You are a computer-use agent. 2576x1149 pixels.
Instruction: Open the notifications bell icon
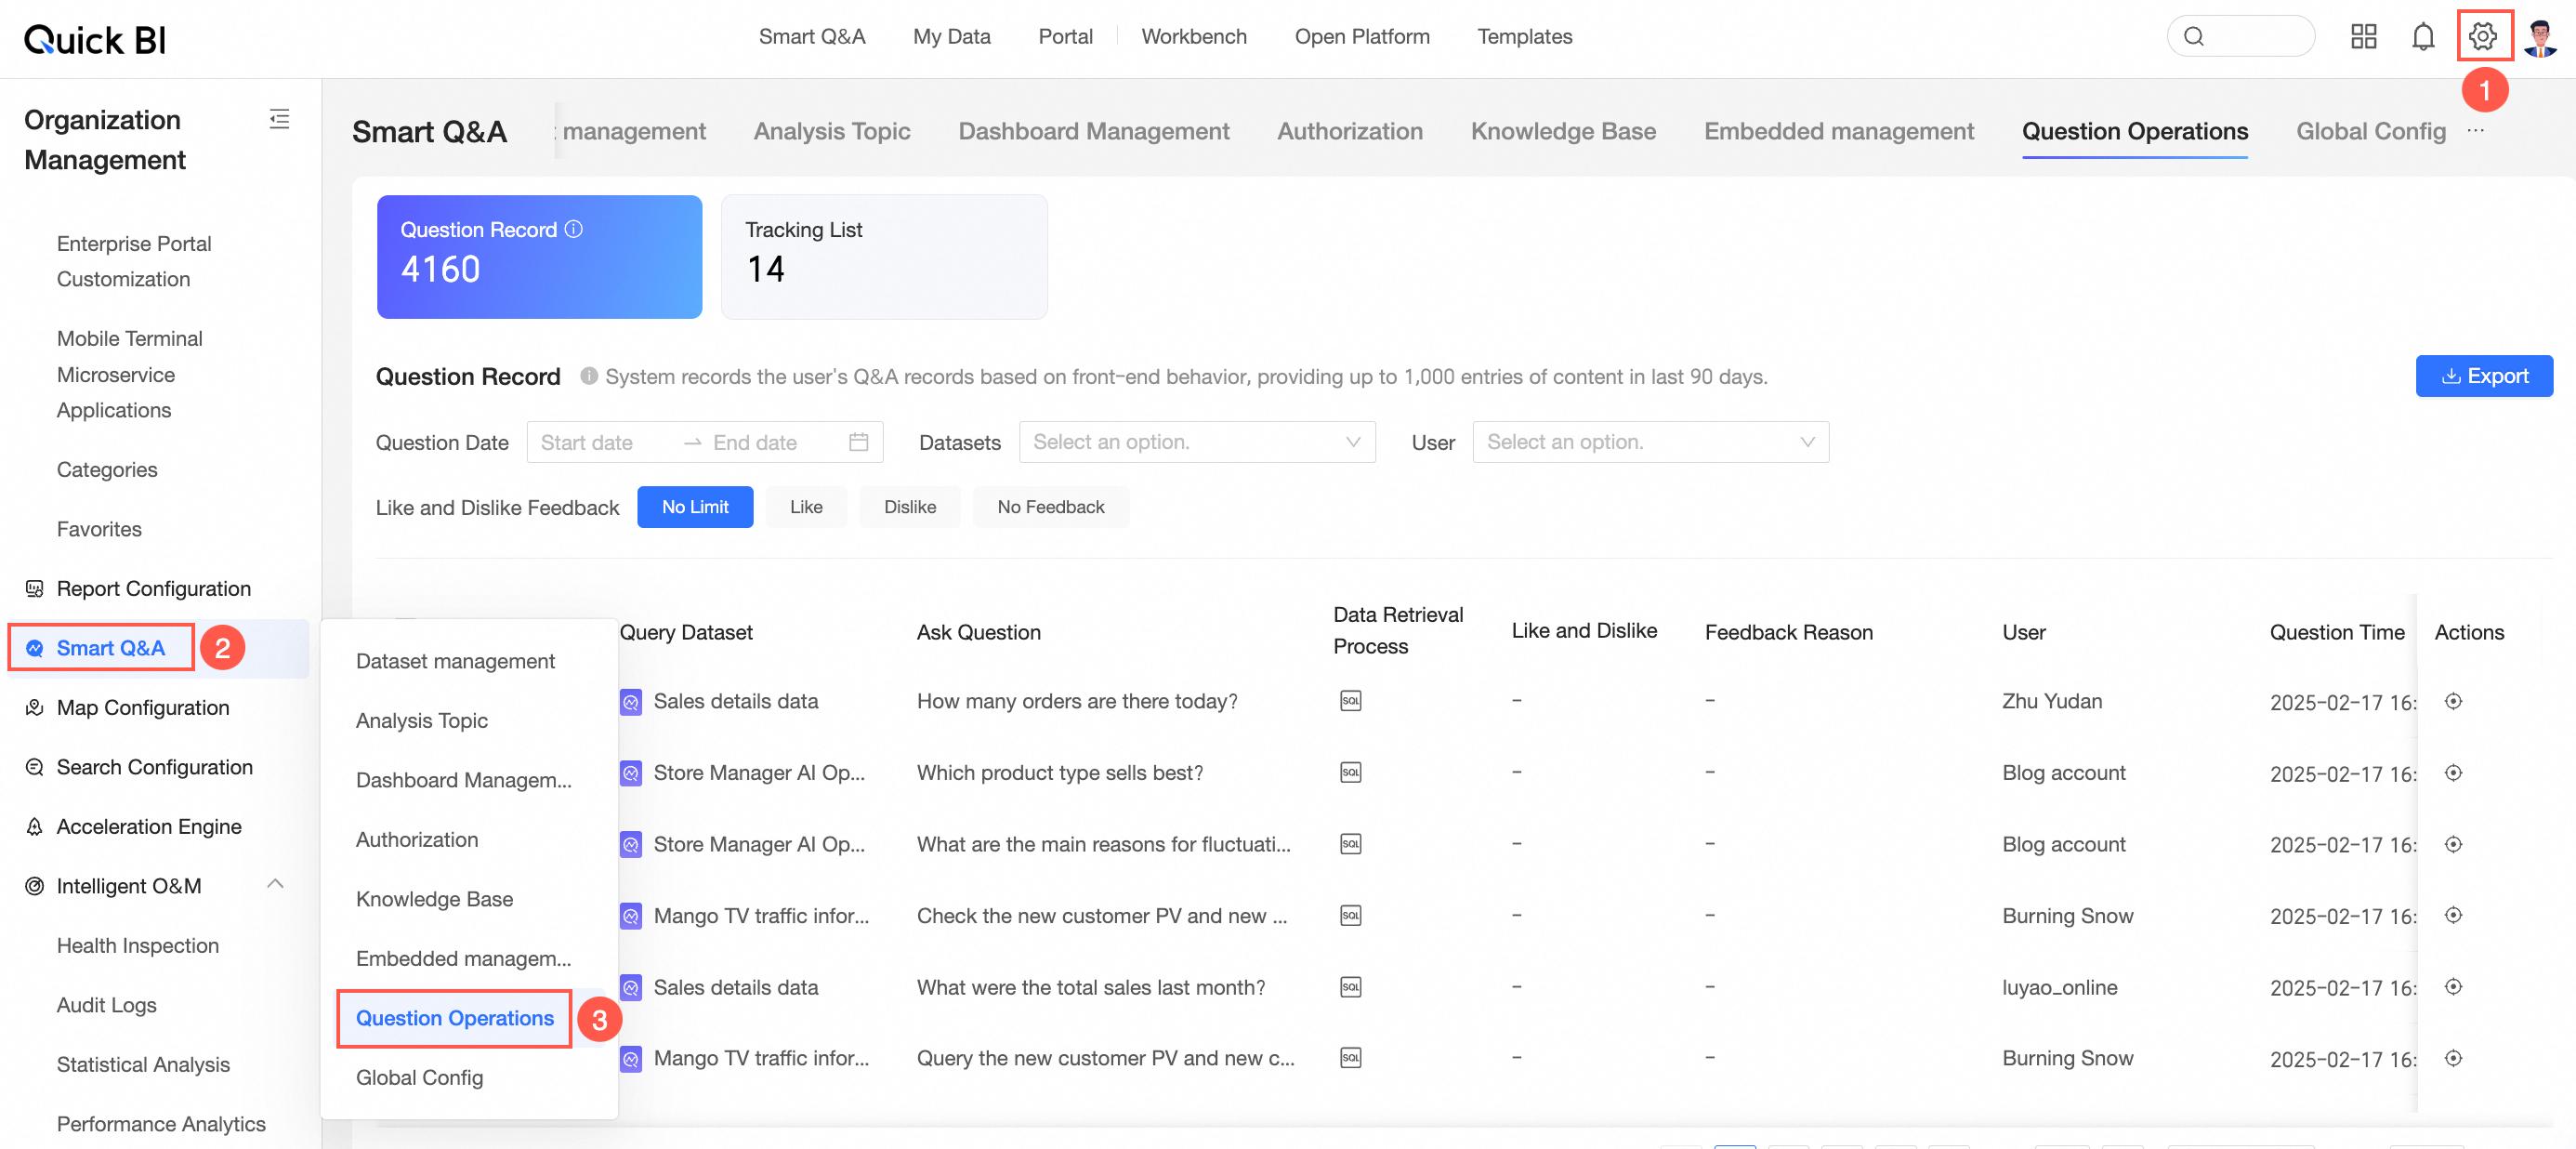point(2424,36)
